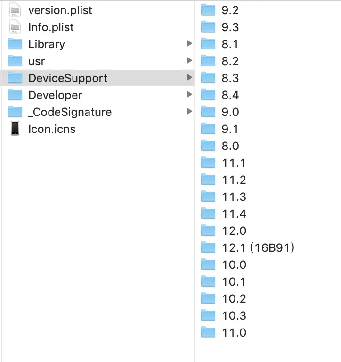
Task: Select the 12.0 folder name
Action: coord(234,230)
